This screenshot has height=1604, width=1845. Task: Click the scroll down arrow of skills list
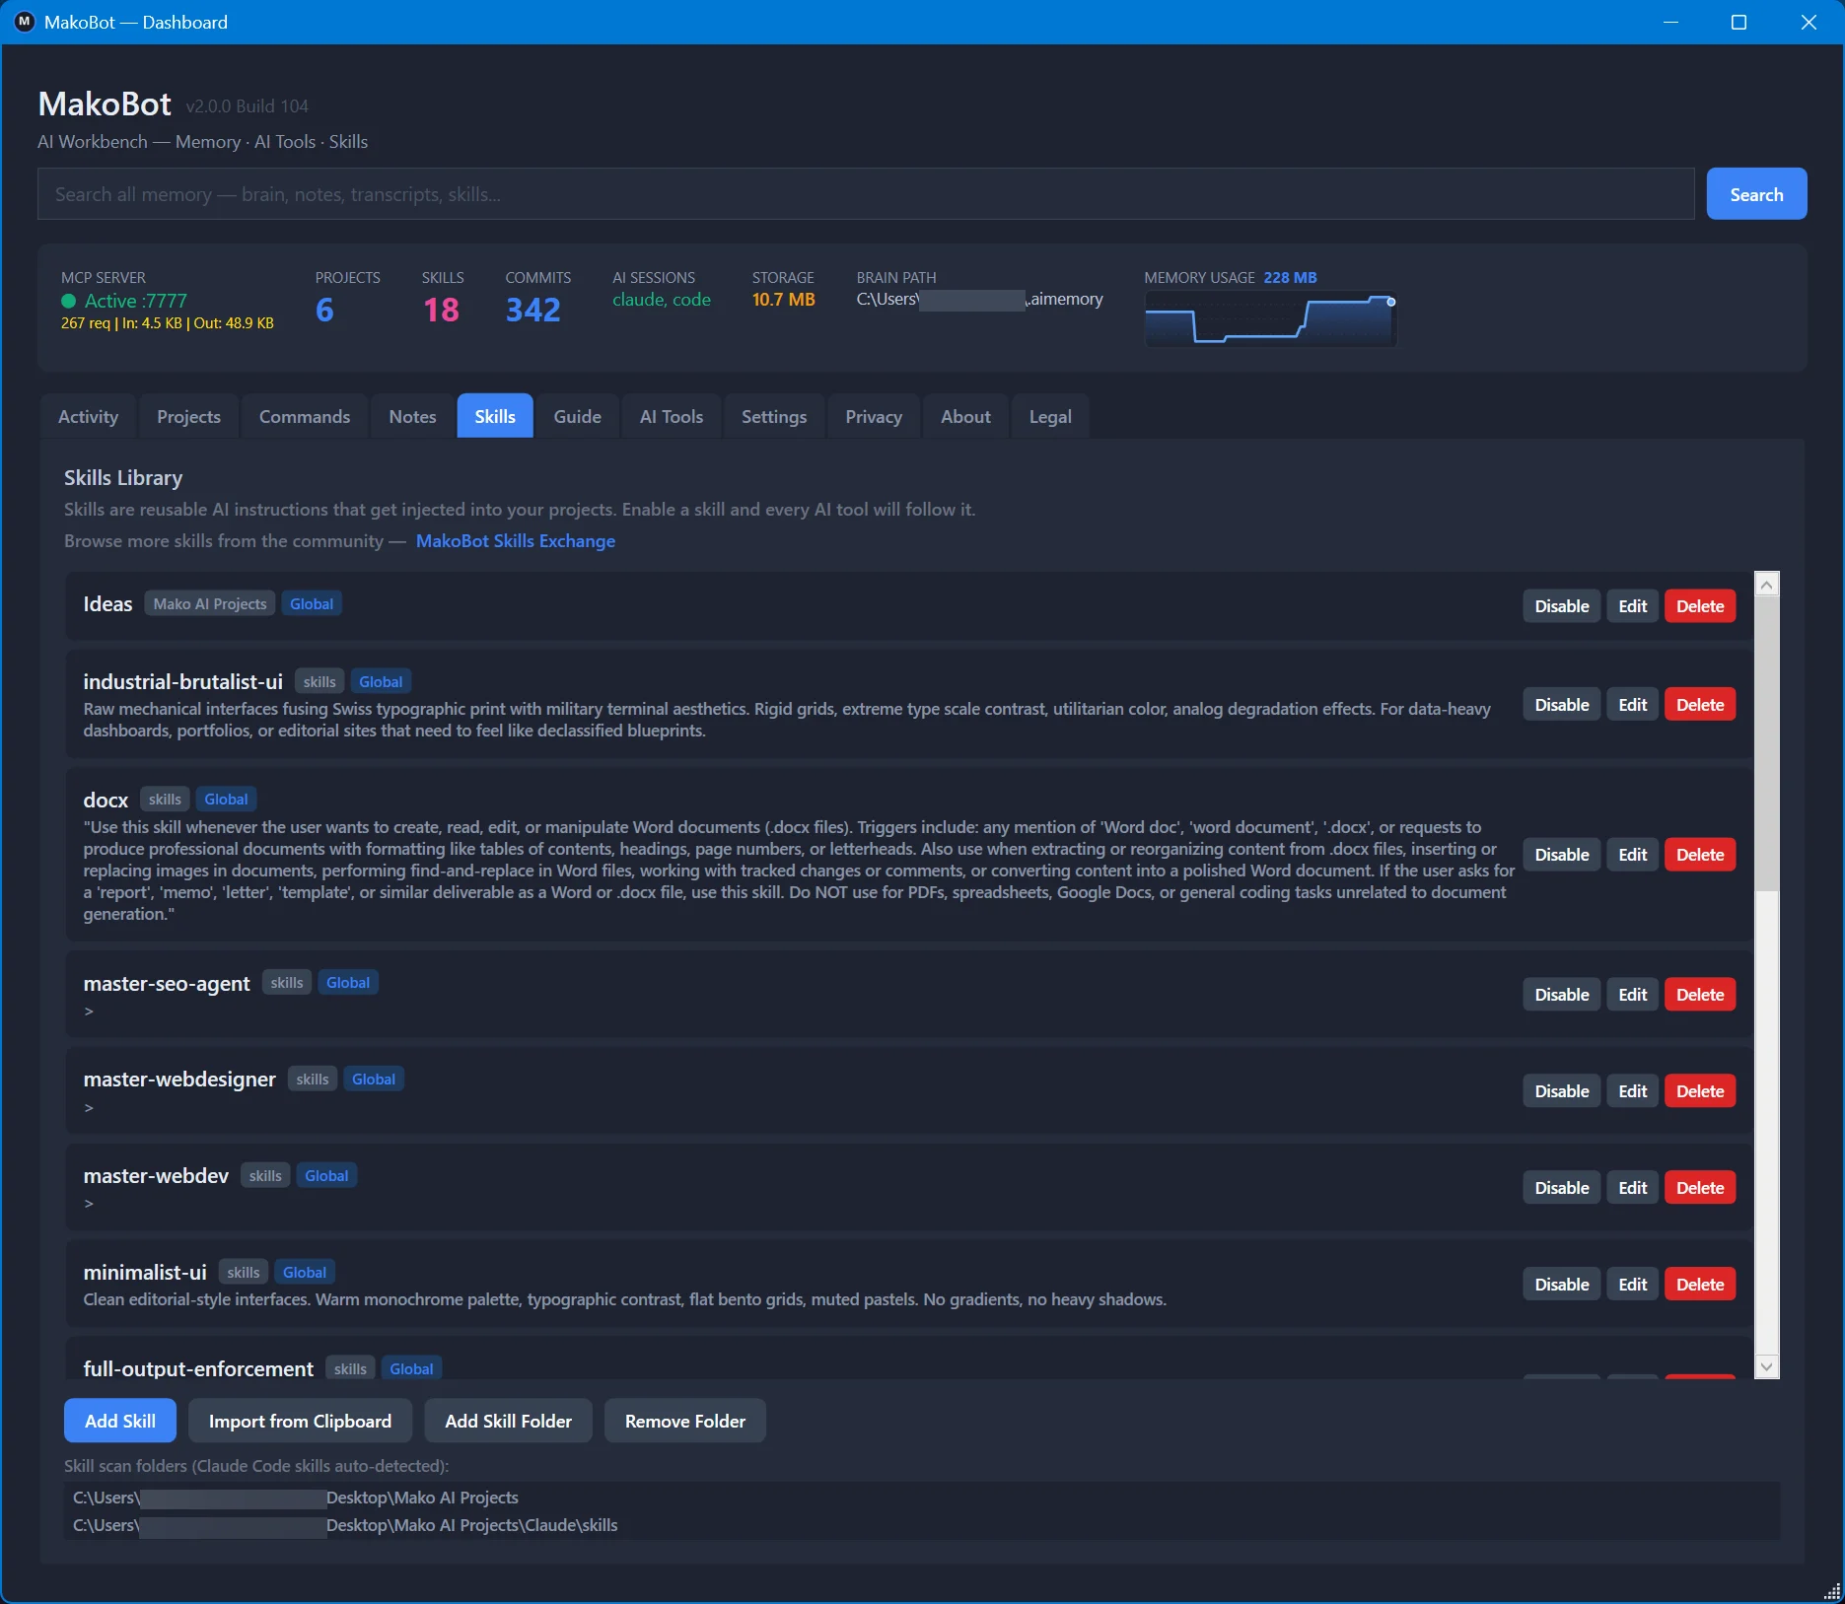[x=1767, y=1366]
